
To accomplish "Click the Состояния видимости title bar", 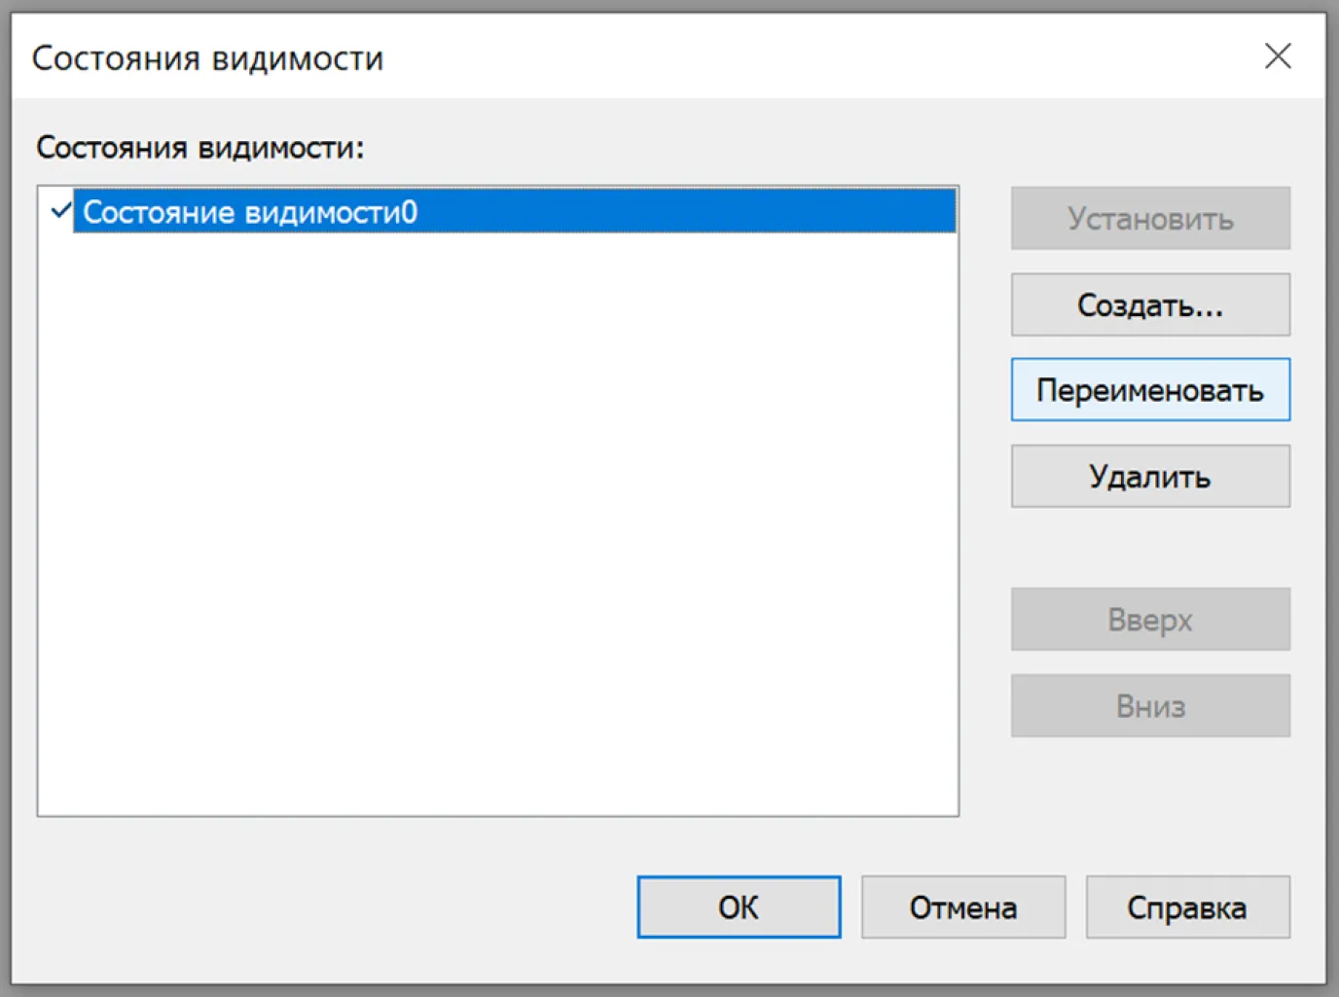I will click(x=584, y=57).
